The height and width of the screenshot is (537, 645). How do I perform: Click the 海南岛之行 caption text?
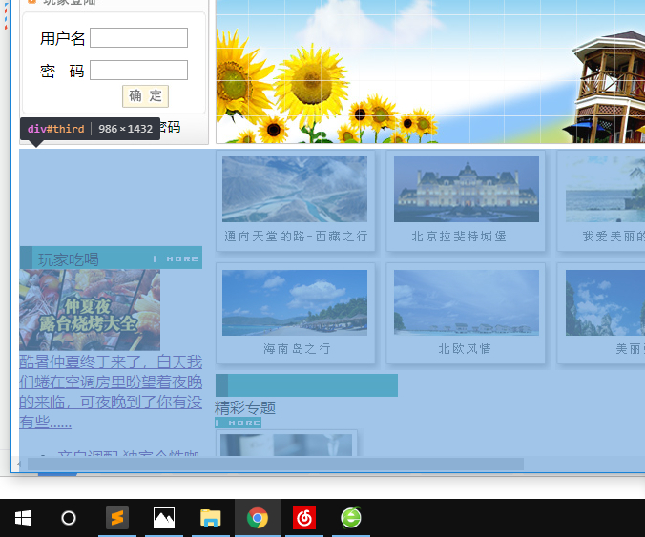point(297,349)
